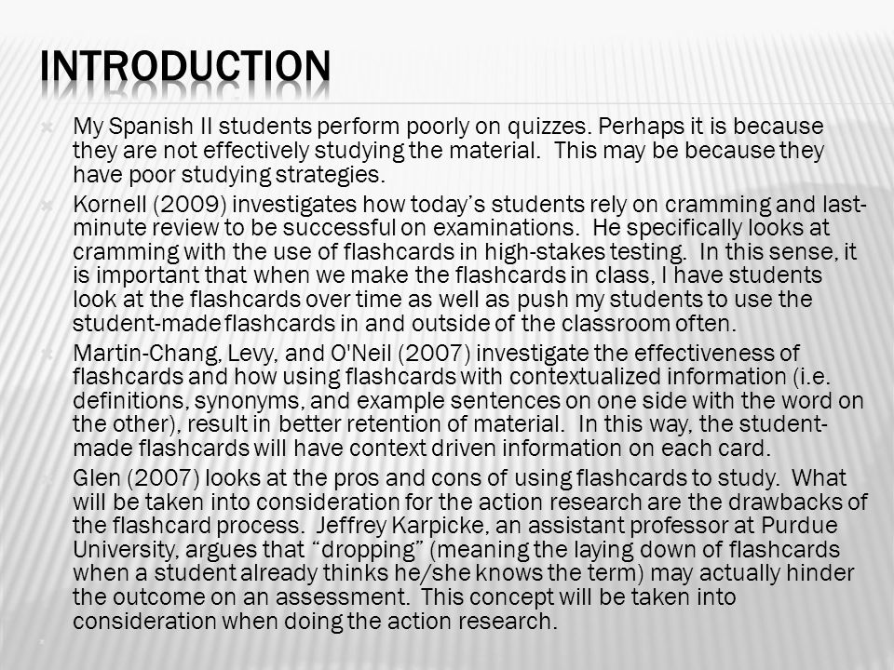The image size is (894, 670).
Task: Click bullet marker beside 'Martin-Chang, Levy' paragraph
Action: coord(47,355)
